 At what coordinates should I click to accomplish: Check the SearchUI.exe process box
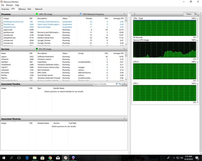(2, 24)
